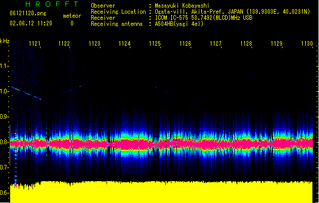
Task: Click the 1130 time axis marker
Action: click(307, 44)
